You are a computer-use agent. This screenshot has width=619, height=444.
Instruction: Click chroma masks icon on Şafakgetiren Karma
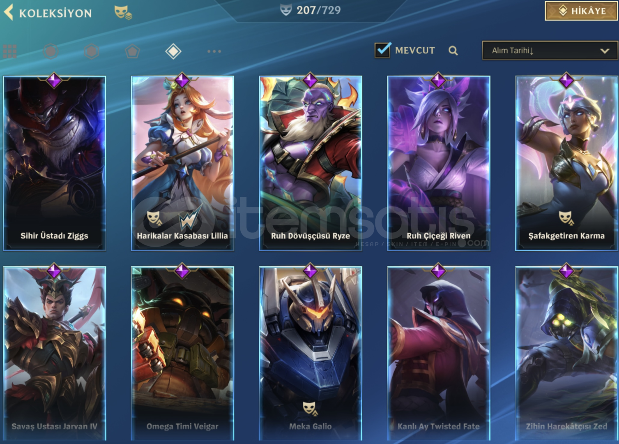[566, 218]
